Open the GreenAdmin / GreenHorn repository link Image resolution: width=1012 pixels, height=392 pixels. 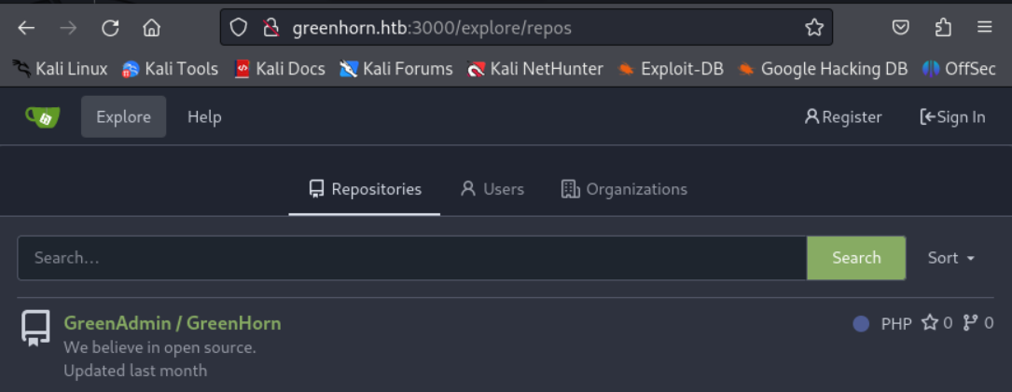(x=172, y=323)
